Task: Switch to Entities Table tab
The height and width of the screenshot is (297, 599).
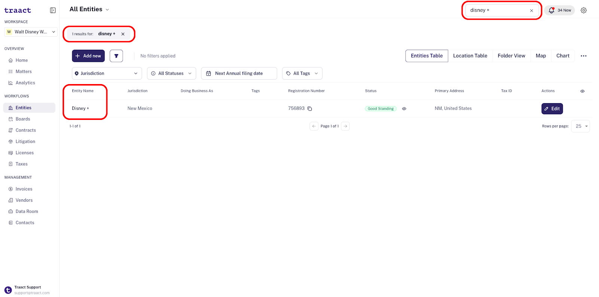Action: point(427,56)
